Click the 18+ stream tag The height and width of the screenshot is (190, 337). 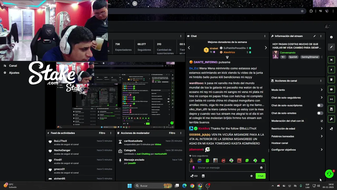point(283,57)
